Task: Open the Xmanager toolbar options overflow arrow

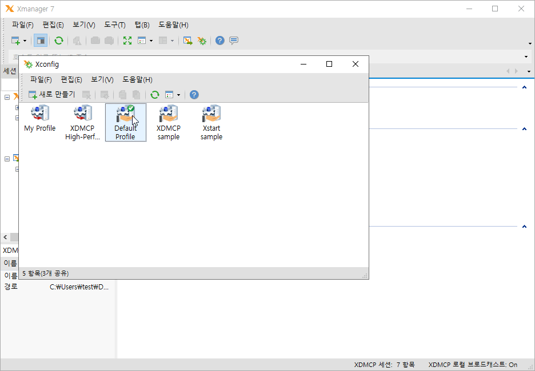Action: point(530,43)
